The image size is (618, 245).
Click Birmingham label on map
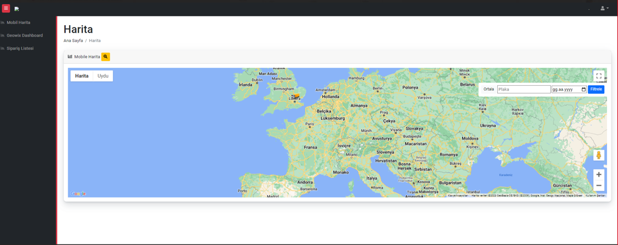pyautogui.click(x=283, y=89)
